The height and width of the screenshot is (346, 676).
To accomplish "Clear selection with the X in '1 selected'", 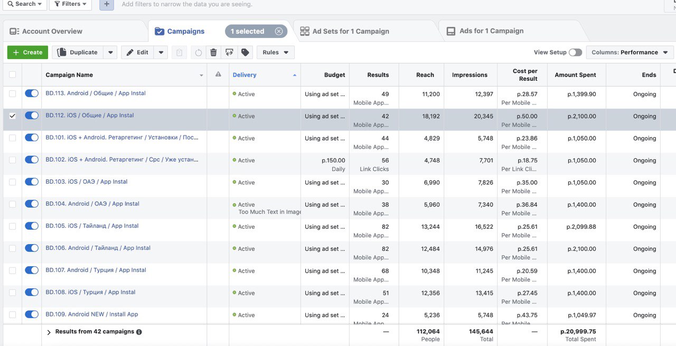I will (279, 31).
